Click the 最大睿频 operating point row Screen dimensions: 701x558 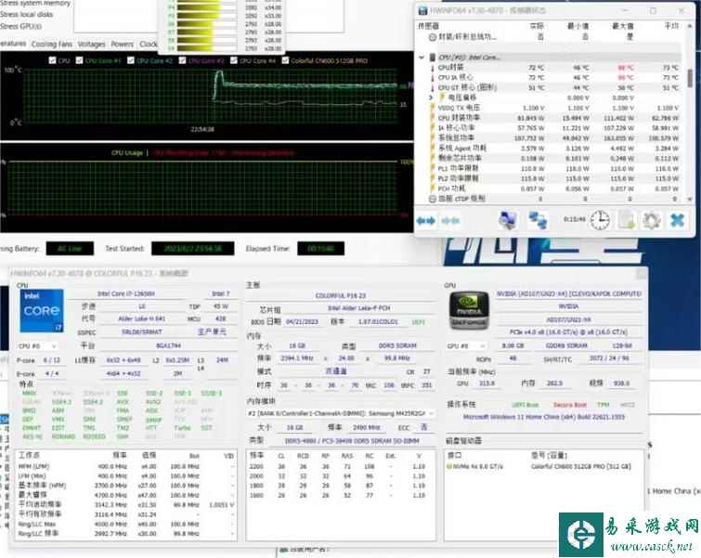[x=125, y=495]
